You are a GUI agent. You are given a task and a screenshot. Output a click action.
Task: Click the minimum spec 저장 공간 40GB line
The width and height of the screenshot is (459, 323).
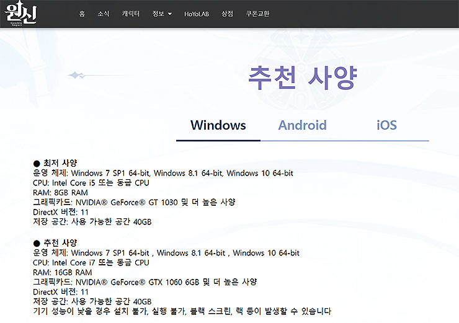[92, 222]
